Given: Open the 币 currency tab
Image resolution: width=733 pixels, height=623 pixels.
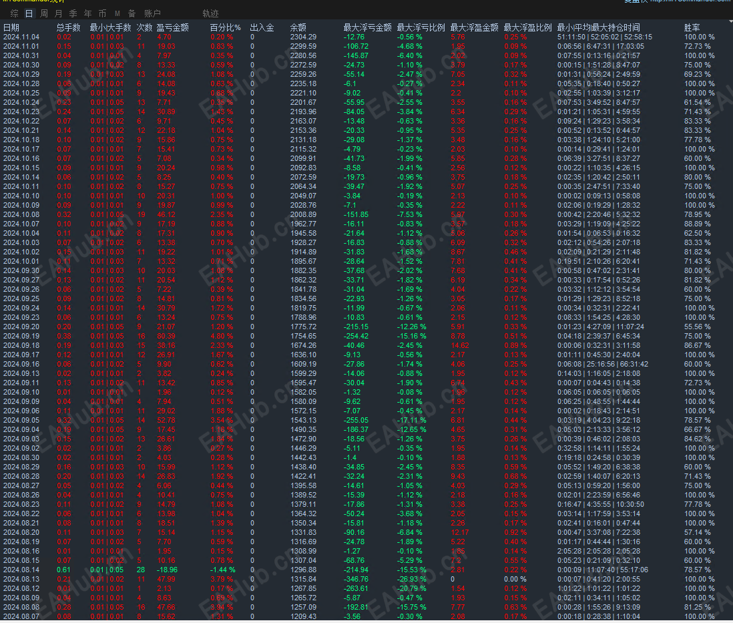Looking at the screenshot, I should coord(102,13).
